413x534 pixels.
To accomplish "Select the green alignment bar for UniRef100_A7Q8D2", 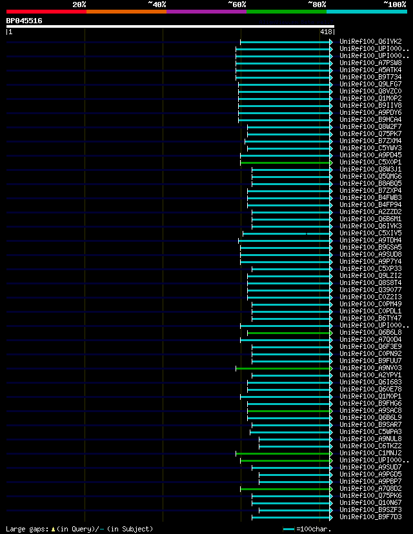I will coord(287,489).
